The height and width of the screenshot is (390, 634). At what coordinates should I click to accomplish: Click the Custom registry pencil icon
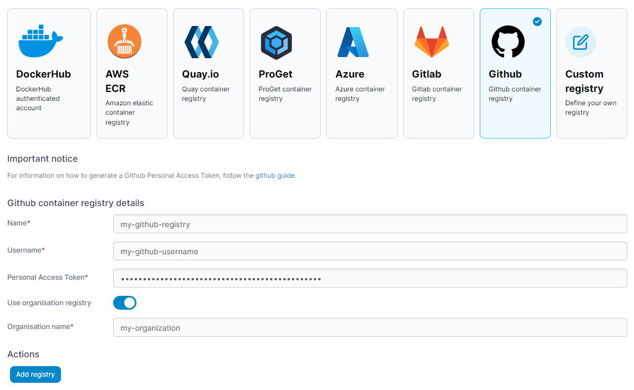click(580, 42)
